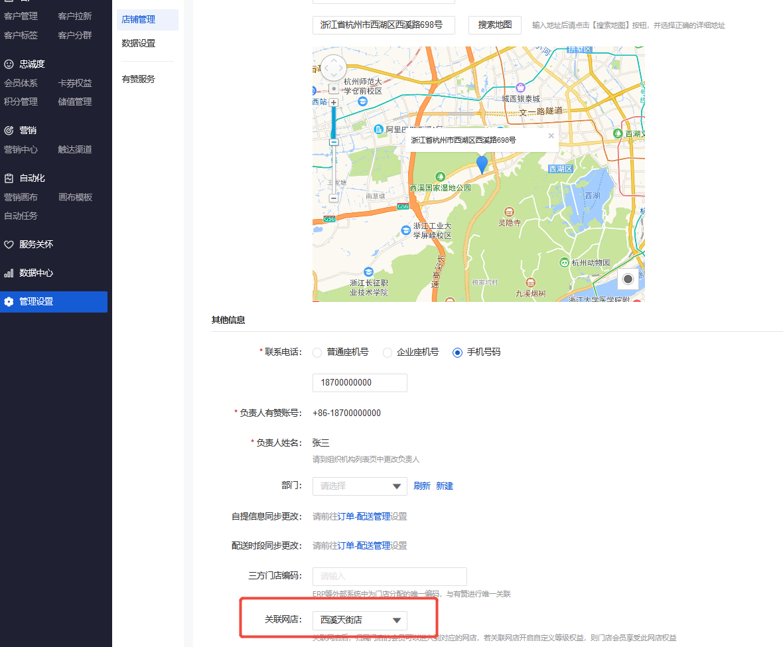Viewport: 783px width, 647px height.
Task: Open the 部门 dropdown
Action: [360, 486]
